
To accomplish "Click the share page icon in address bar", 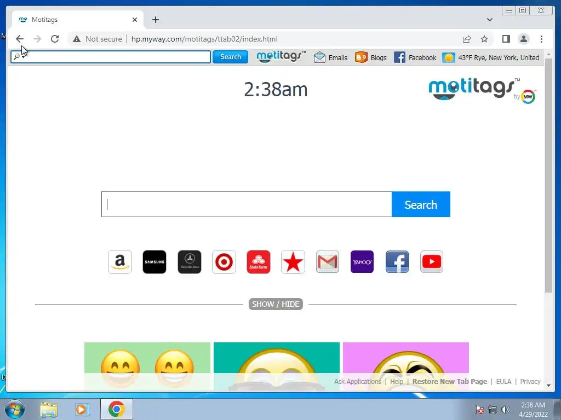I will pos(467,39).
